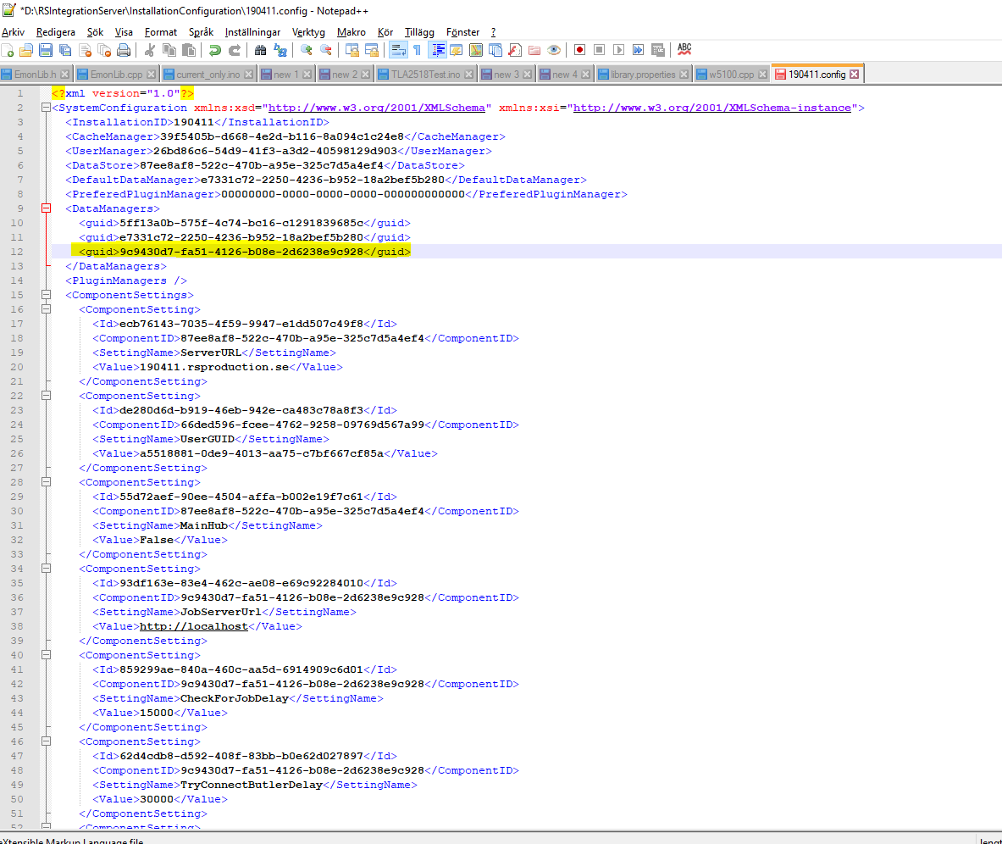Toggle word wrap in toolbar
Screen dimensions: 1002x844
[398, 50]
